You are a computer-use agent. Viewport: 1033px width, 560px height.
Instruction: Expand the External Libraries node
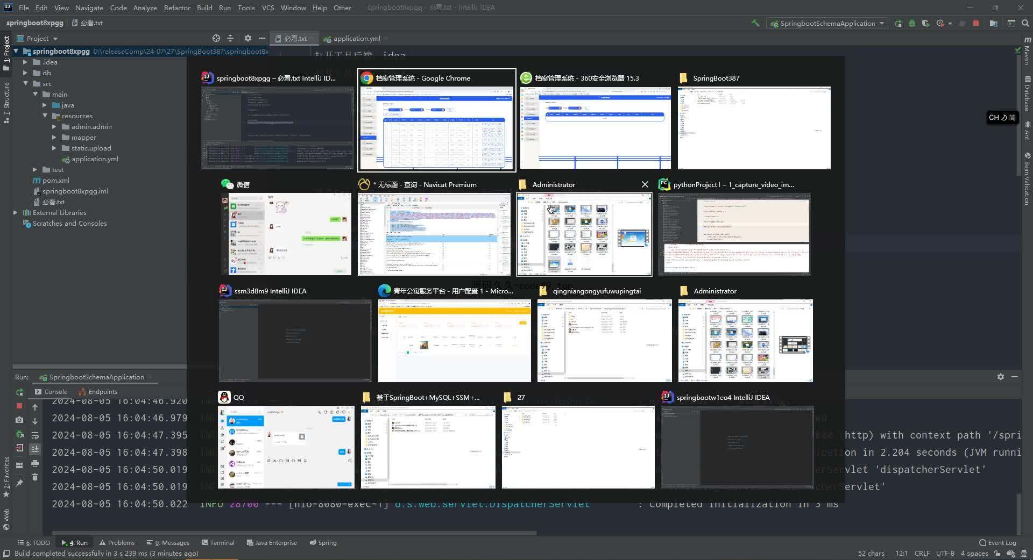click(x=16, y=213)
